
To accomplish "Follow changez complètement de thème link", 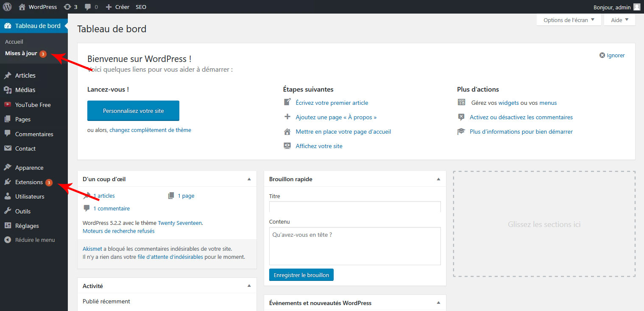I will [150, 130].
